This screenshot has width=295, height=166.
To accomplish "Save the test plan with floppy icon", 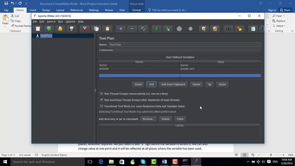I will 71,29.
